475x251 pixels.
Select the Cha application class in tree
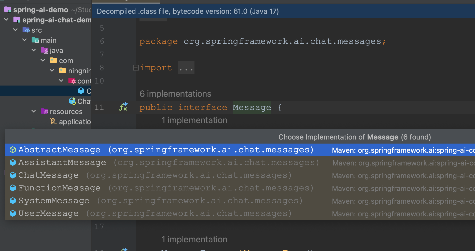click(84, 101)
